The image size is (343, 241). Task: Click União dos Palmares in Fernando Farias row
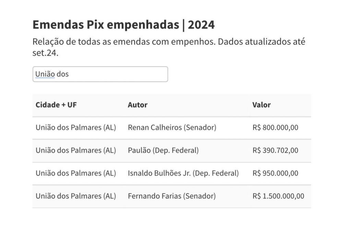point(76,196)
